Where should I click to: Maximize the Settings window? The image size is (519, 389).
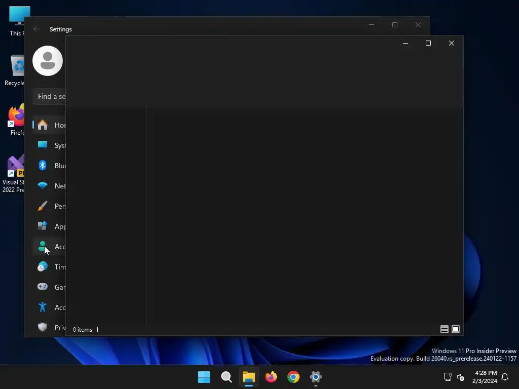(x=394, y=25)
